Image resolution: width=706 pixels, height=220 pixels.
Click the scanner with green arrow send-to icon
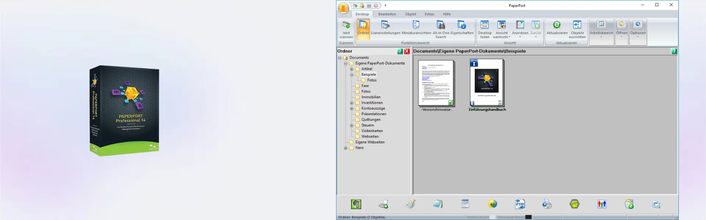(384, 204)
